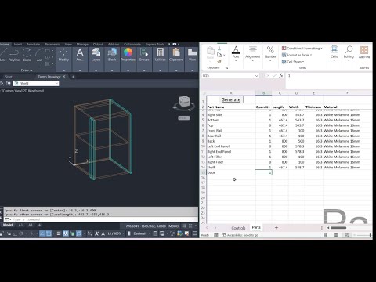Select the Door cell in column A
376x282 pixels.
[230, 172]
